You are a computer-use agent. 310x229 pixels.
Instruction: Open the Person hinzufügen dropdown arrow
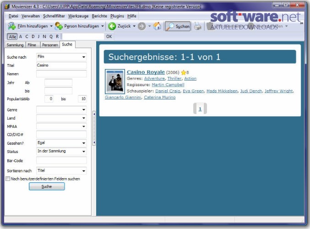pos(103,26)
